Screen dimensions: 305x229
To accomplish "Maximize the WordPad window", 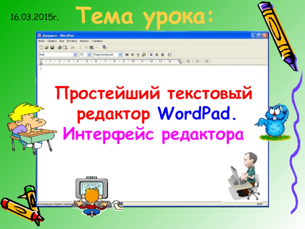I will [259, 35].
